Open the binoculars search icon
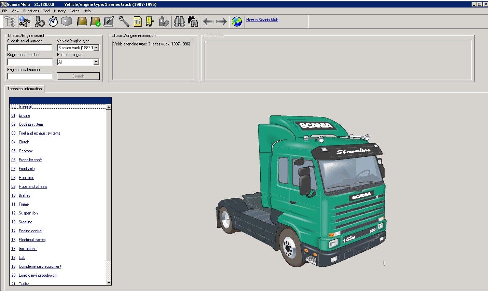488x291 pixels. [x=179, y=22]
